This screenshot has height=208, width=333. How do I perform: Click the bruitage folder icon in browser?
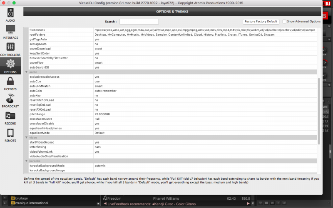[x=13, y=198]
